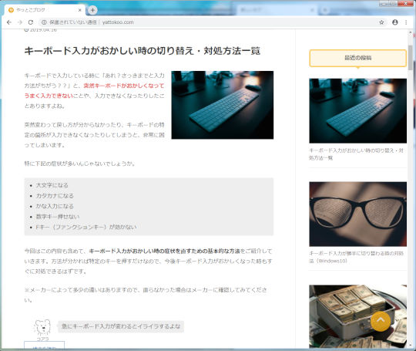Open the sidebar glasses post thumbnail
Screen dimensions: 416x351
[357, 214]
